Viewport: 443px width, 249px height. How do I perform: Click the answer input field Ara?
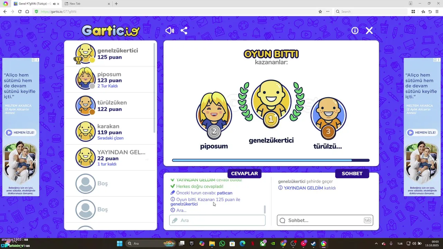tap(217, 220)
